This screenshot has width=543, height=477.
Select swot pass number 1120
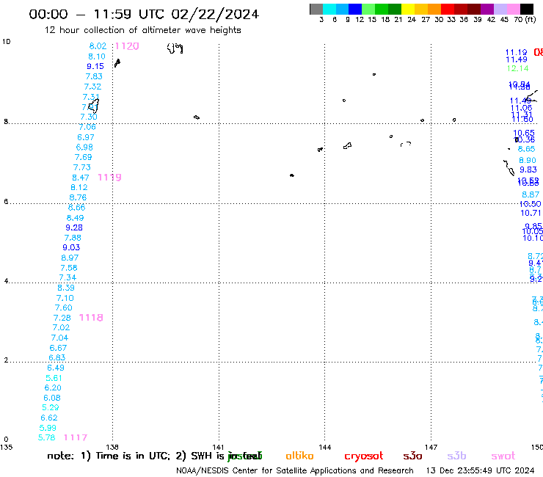click(x=127, y=46)
